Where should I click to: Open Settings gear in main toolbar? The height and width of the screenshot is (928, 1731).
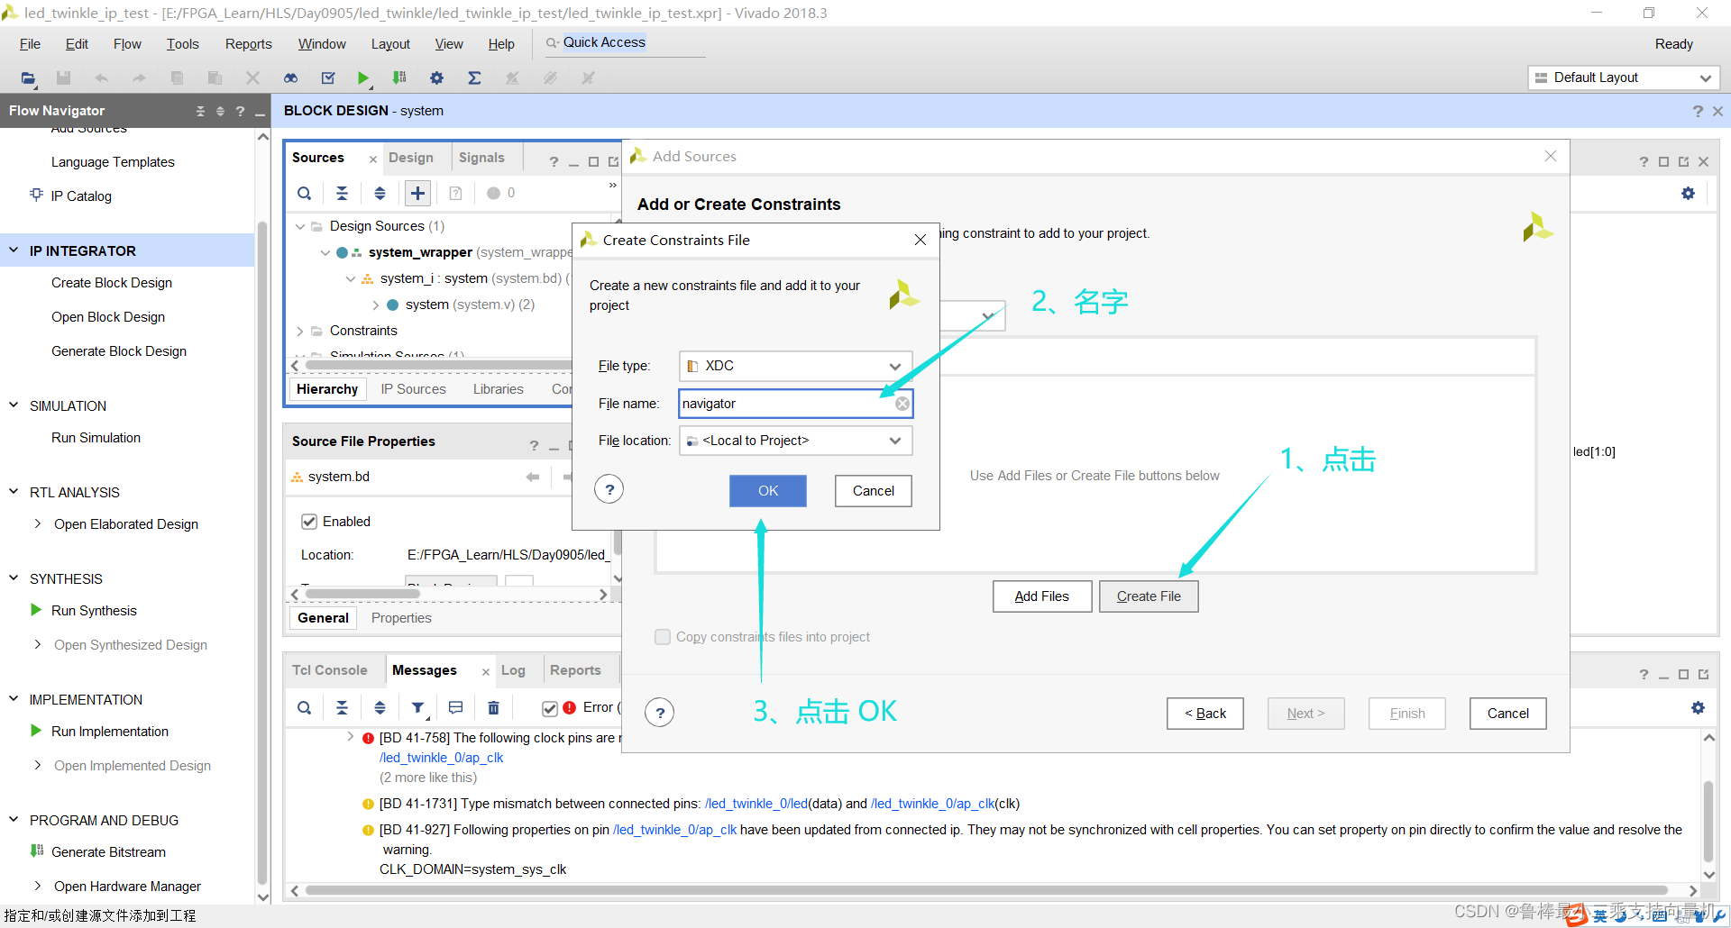click(436, 78)
